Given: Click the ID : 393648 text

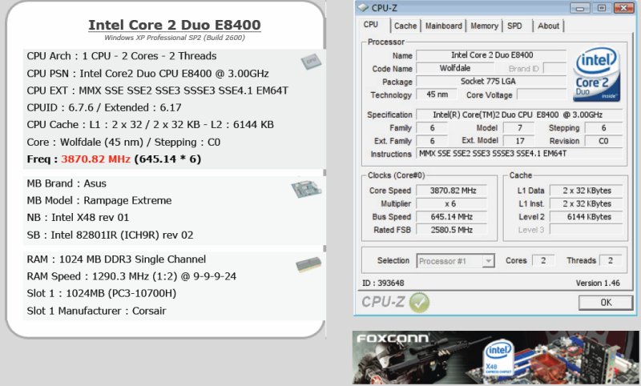Looking at the screenshot, I should coord(383,283).
